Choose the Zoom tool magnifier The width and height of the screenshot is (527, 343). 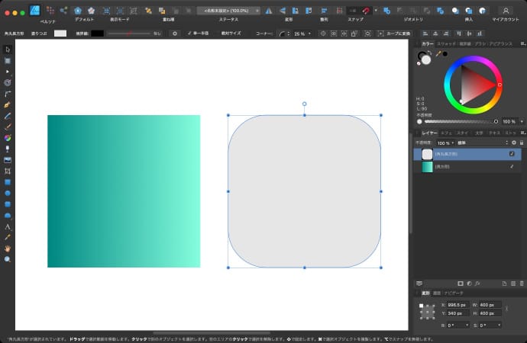[x=8, y=259]
